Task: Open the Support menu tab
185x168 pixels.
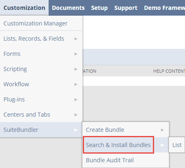Action: point(126,8)
